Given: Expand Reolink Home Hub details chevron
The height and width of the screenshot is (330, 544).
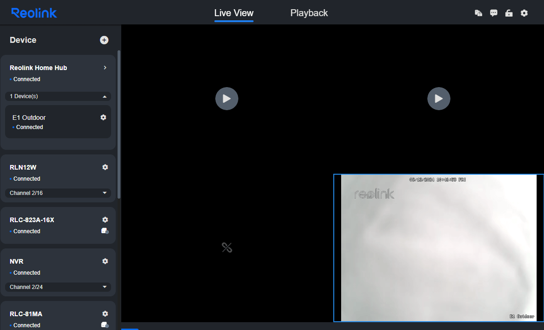Looking at the screenshot, I should pos(105,68).
